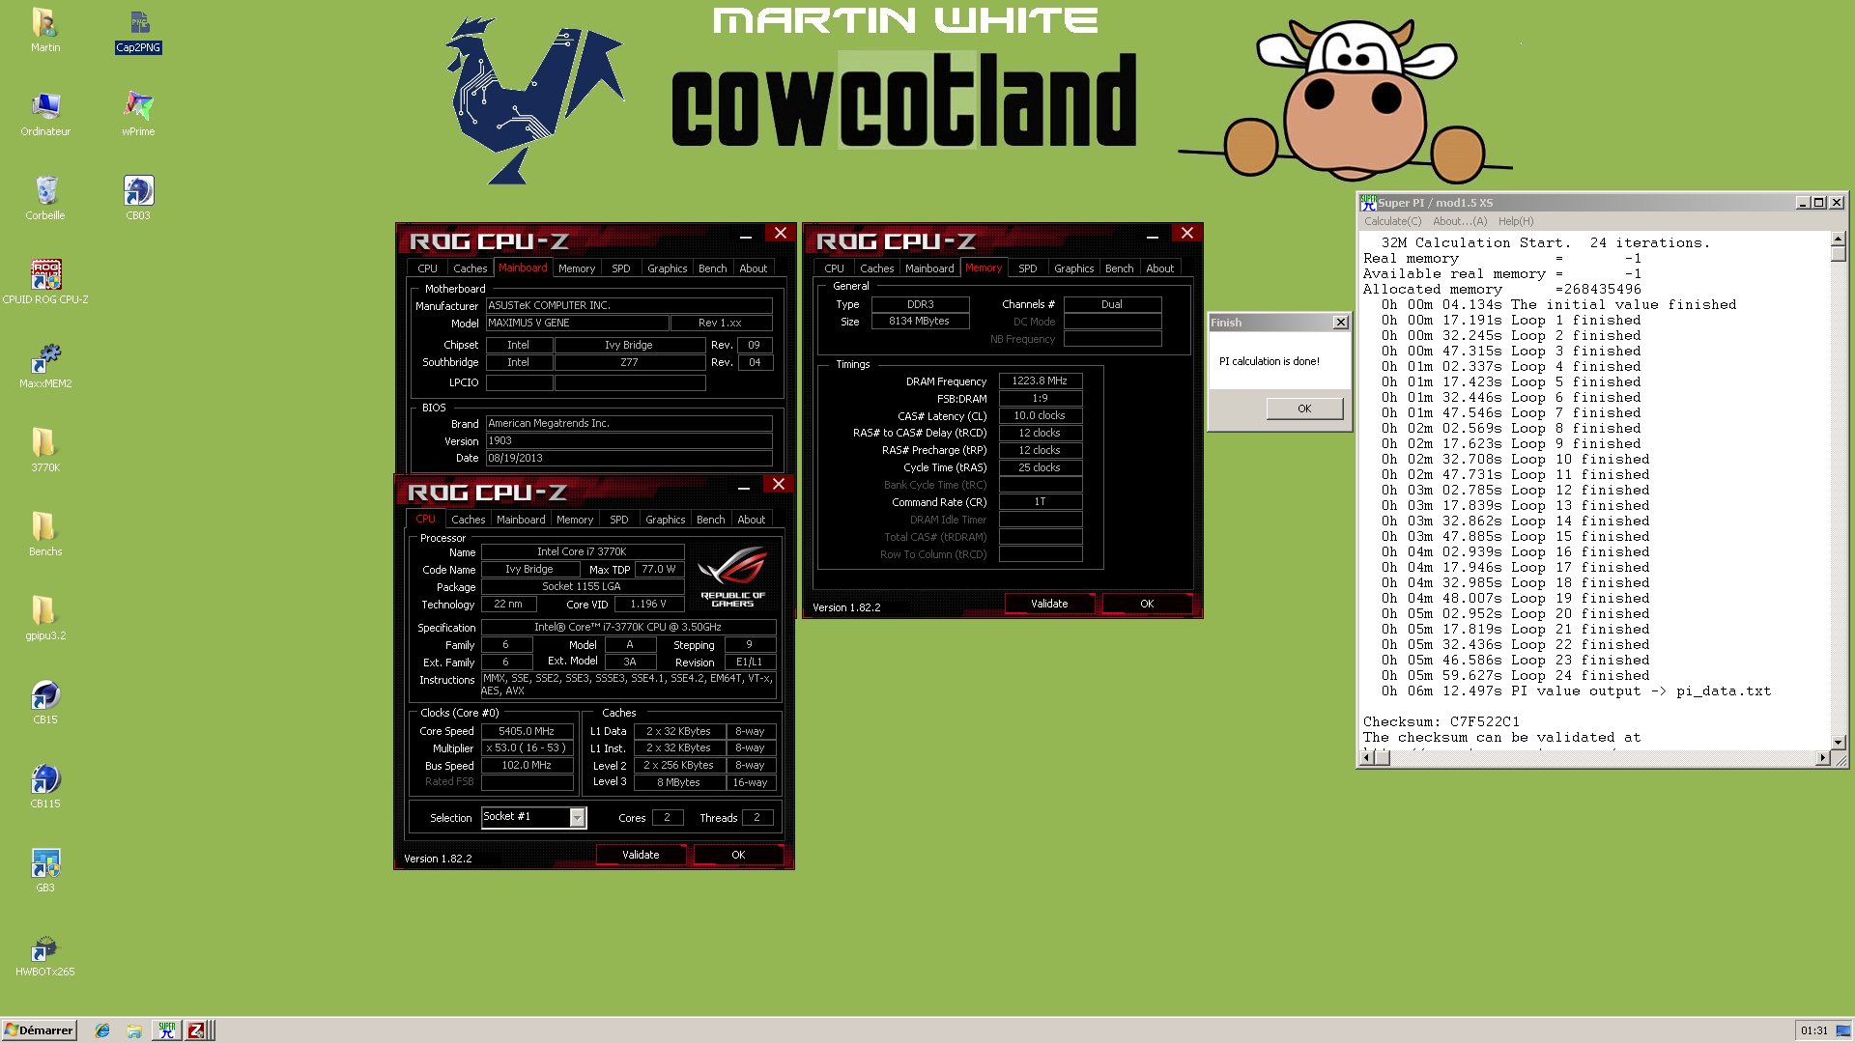Launch MaxxMEM2 desktop shortcut
The image size is (1855, 1043).
pos(45,366)
